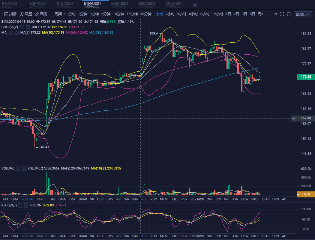
Task: Open the 周期 period dropdown
Action: tap(59, 14)
